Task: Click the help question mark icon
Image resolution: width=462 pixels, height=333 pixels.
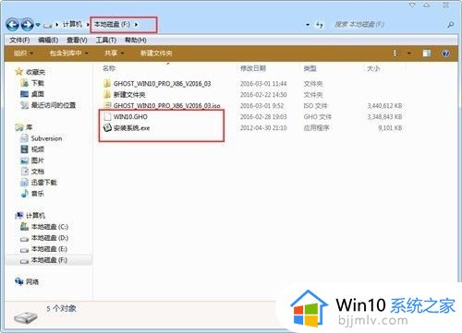Action: point(445,54)
